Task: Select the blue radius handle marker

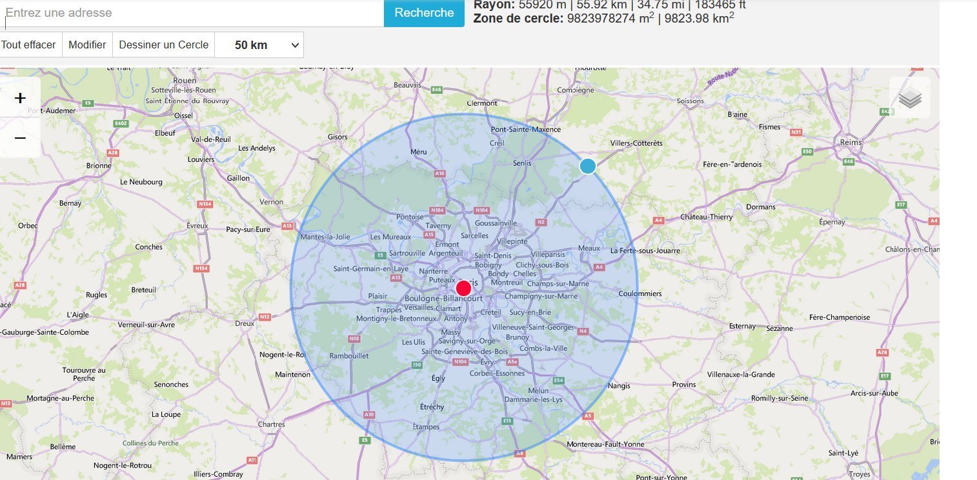Action: [x=587, y=166]
